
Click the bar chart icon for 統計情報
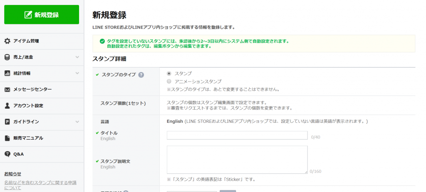[x=7, y=73]
